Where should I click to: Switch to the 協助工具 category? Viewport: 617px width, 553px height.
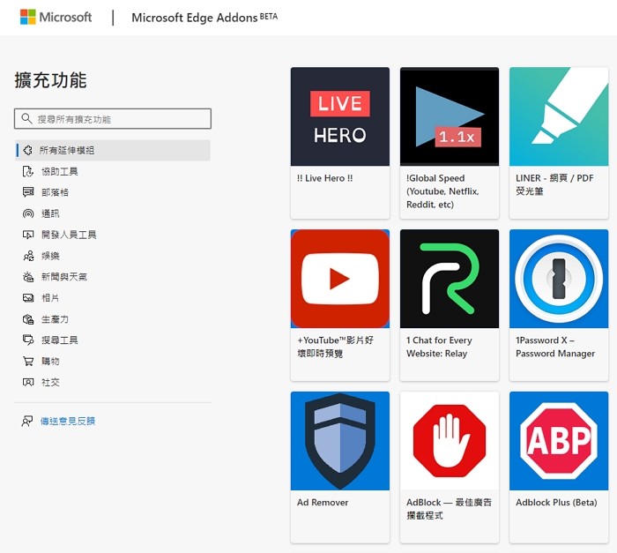pyautogui.click(x=59, y=171)
